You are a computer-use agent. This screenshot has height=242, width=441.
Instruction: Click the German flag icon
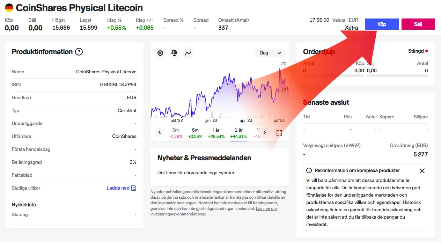[x=9, y=8]
